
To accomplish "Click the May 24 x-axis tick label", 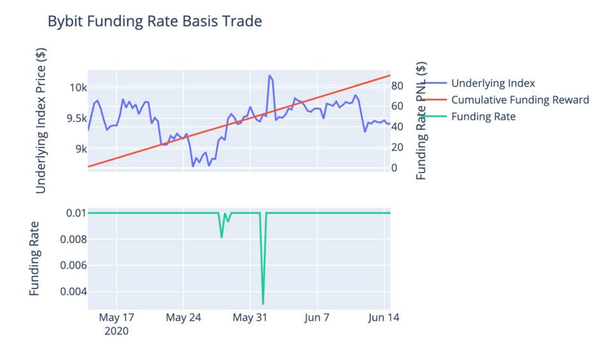I will [x=183, y=318].
